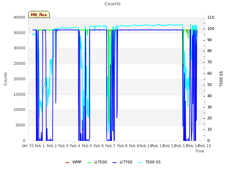Click the 70 tick on right axis

pos(209,62)
